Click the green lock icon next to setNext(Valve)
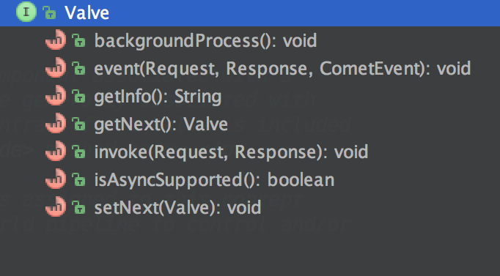500x276 pixels. pos(78,208)
